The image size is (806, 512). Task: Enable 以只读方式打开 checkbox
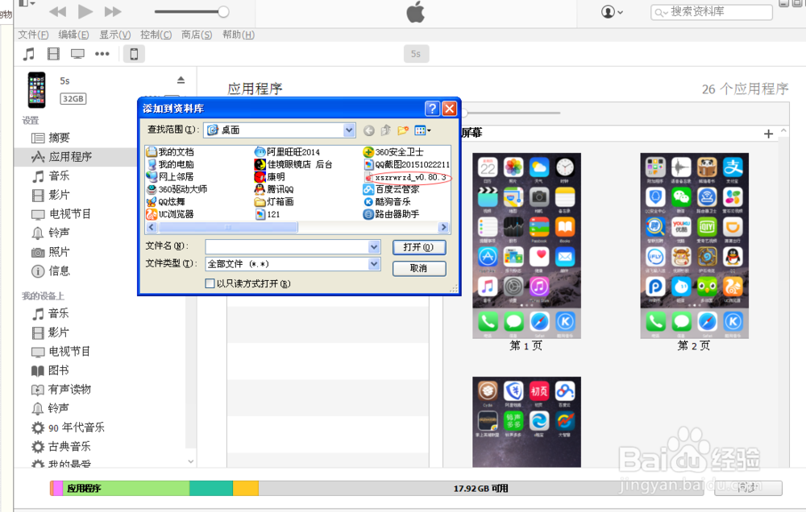point(210,283)
